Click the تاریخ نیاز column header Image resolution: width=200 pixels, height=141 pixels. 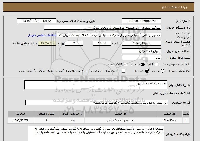(x=21, y=114)
